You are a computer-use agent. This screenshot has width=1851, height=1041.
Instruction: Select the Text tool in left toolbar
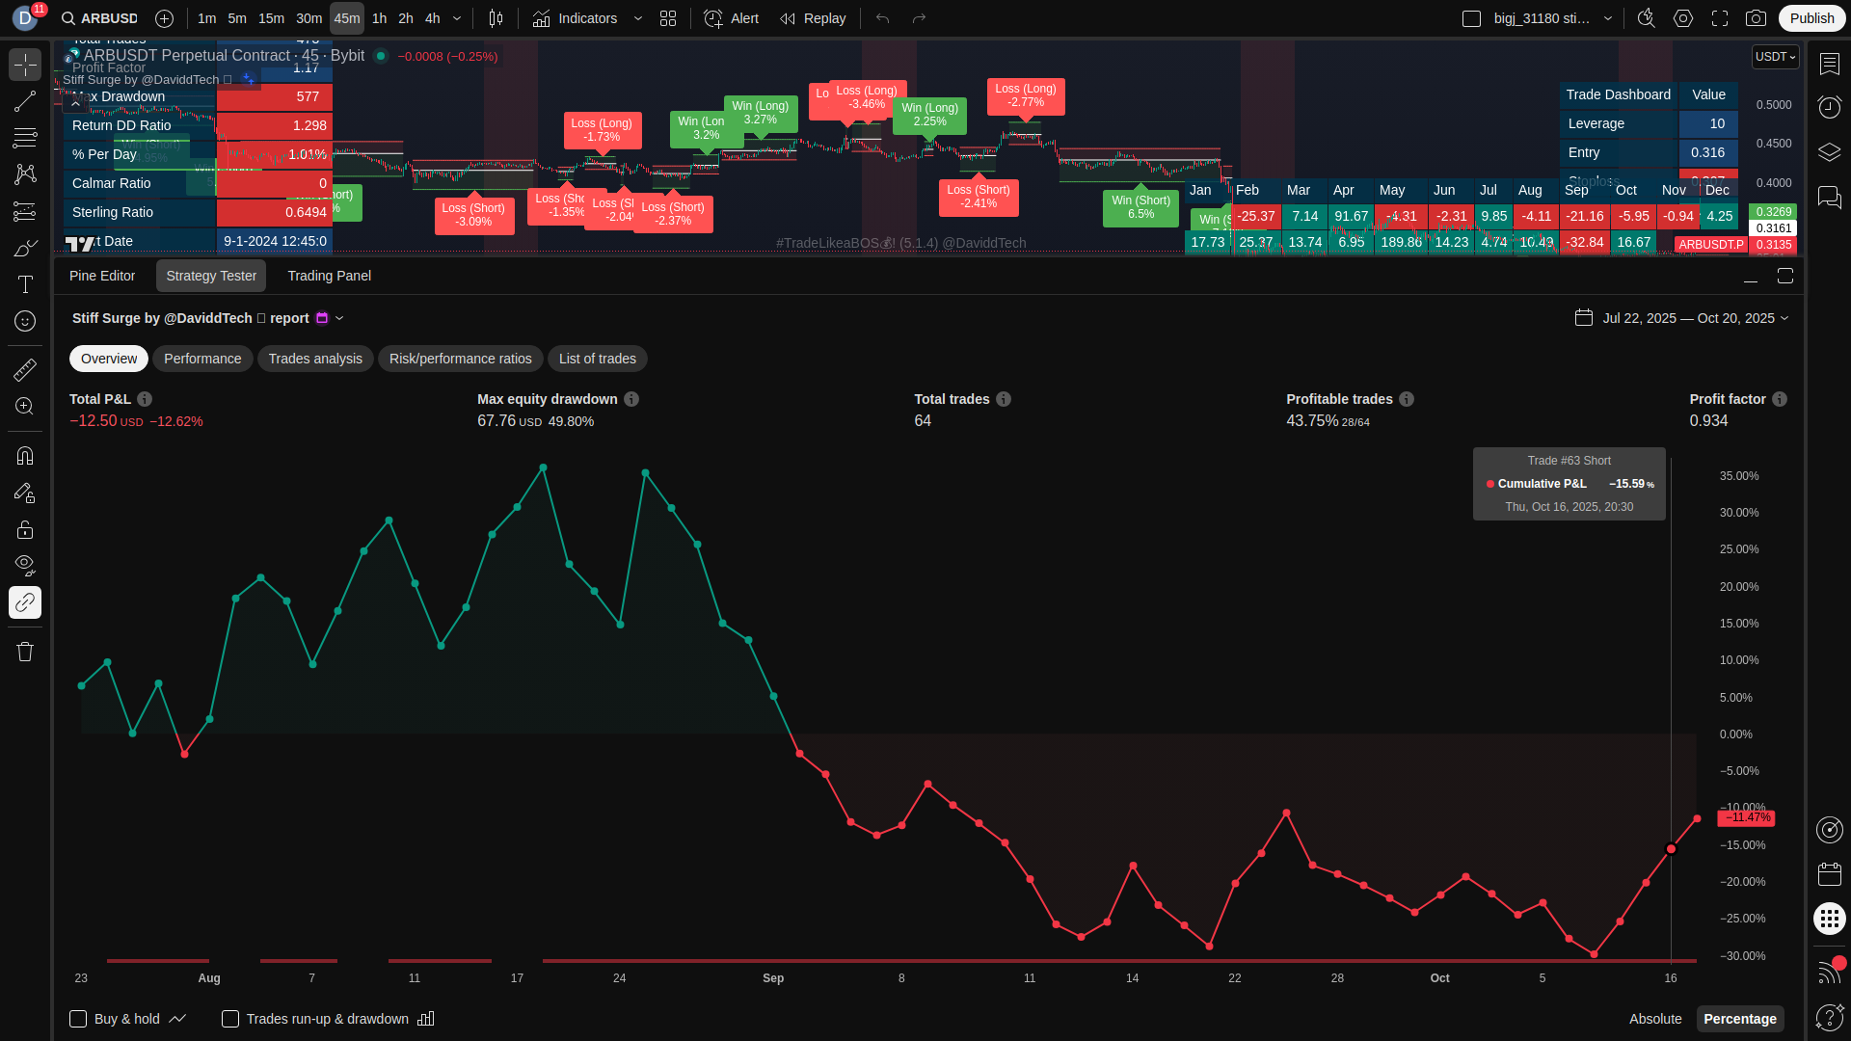pyautogui.click(x=25, y=284)
